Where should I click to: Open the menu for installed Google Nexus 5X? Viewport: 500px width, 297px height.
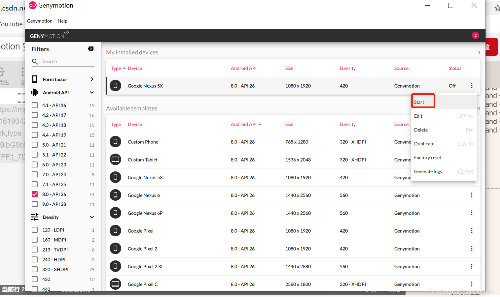(472, 86)
